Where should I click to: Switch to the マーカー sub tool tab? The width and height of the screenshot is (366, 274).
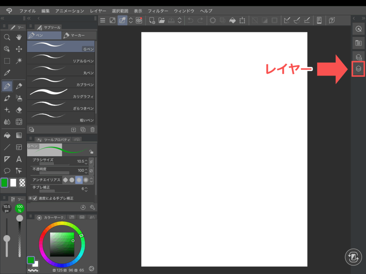[x=78, y=35]
